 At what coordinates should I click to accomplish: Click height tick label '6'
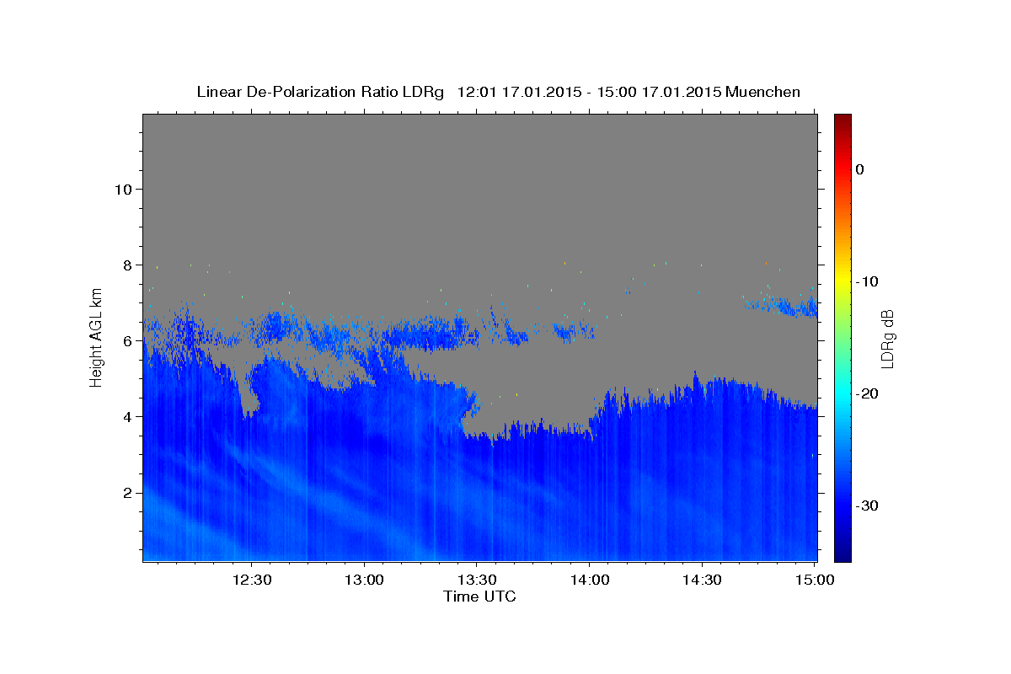126,340
